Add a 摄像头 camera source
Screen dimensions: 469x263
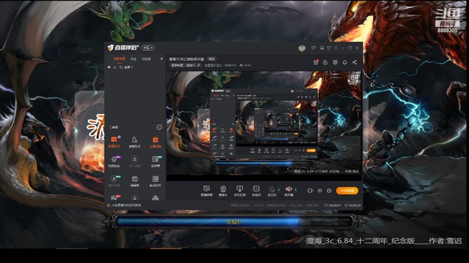pyautogui.click(x=223, y=191)
